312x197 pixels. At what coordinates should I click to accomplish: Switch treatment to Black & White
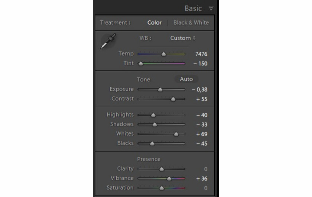point(191,22)
